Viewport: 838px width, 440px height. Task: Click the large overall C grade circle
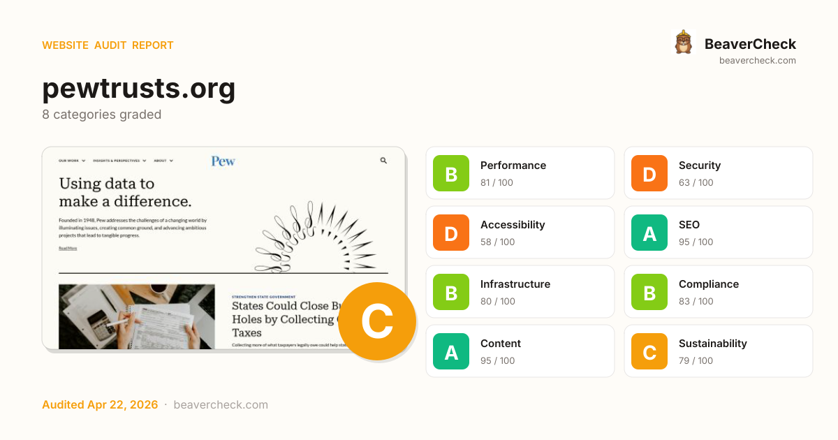point(377,321)
